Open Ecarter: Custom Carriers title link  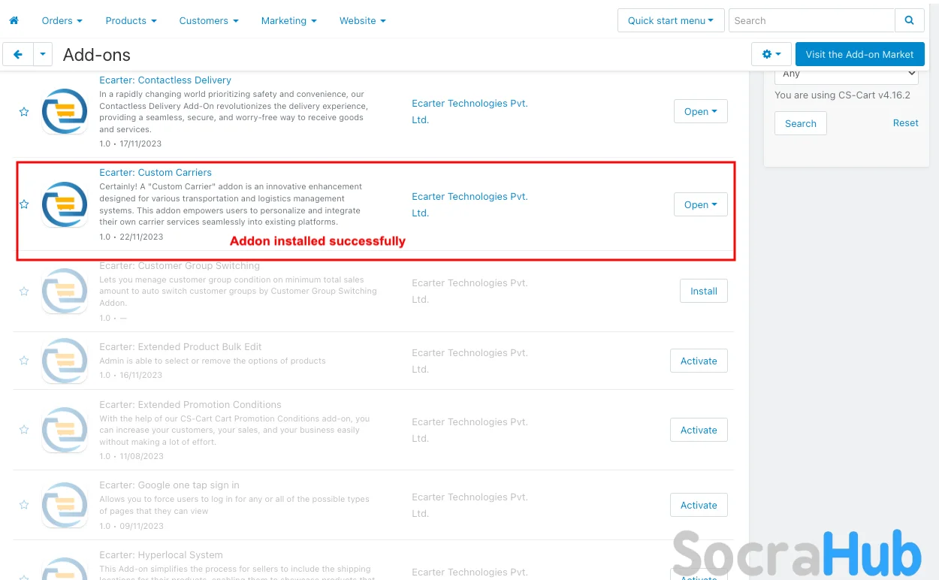click(155, 172)
